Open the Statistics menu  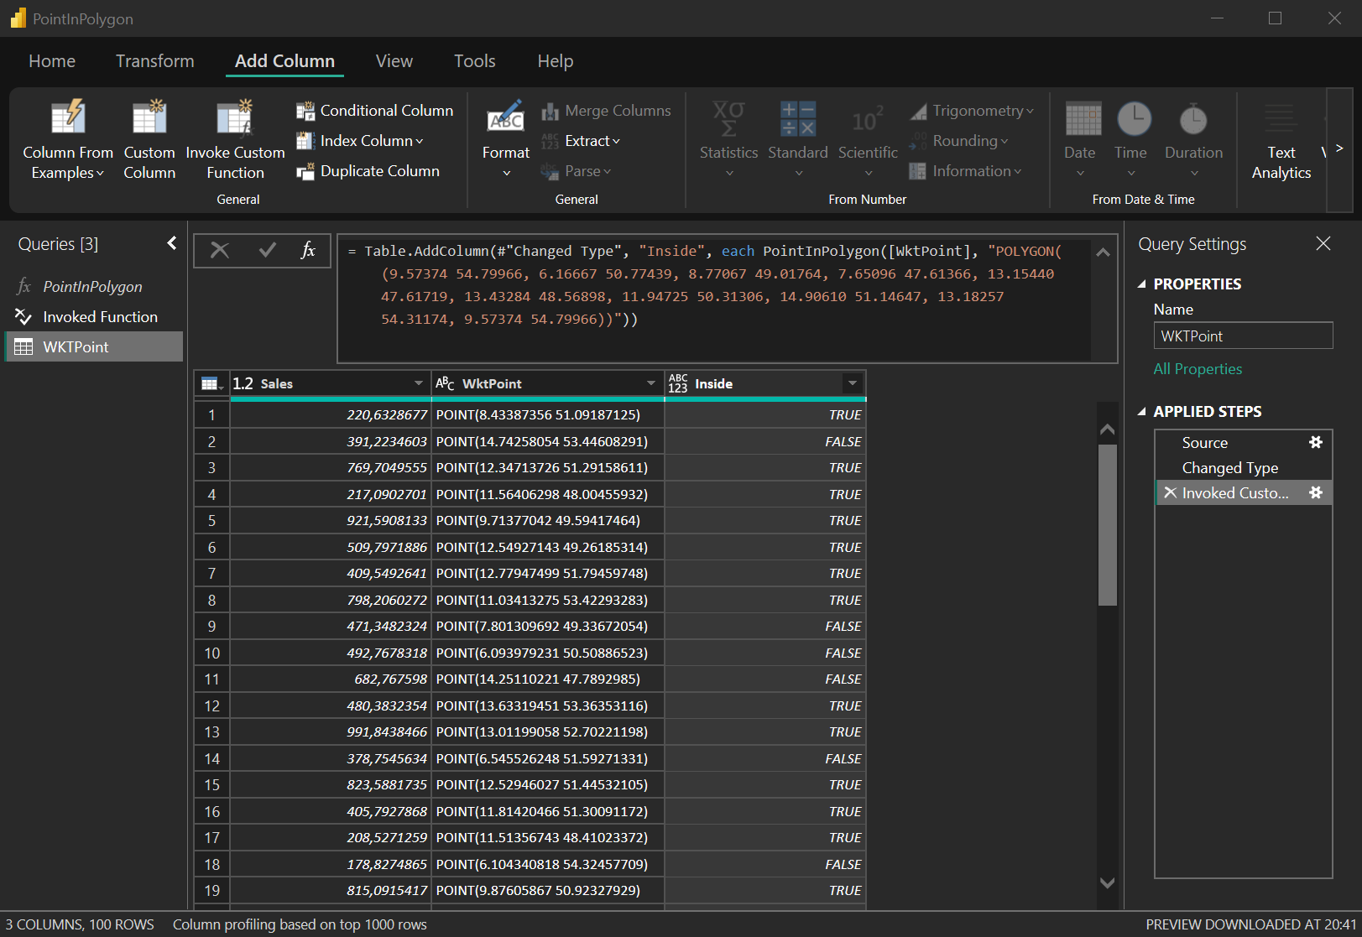point(728,139)
